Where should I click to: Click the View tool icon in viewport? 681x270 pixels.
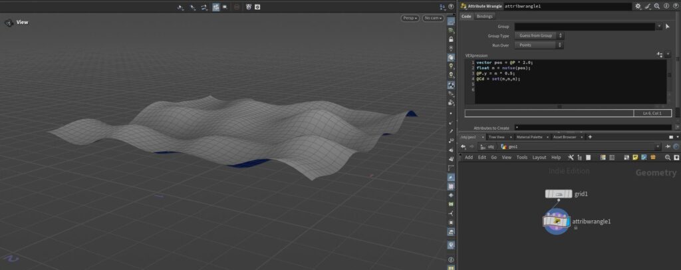tap(9, 23)
